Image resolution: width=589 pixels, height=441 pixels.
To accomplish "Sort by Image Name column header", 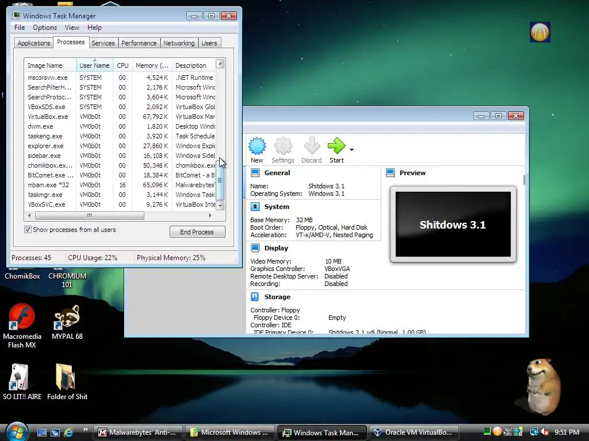I will [x=50, y=65].
